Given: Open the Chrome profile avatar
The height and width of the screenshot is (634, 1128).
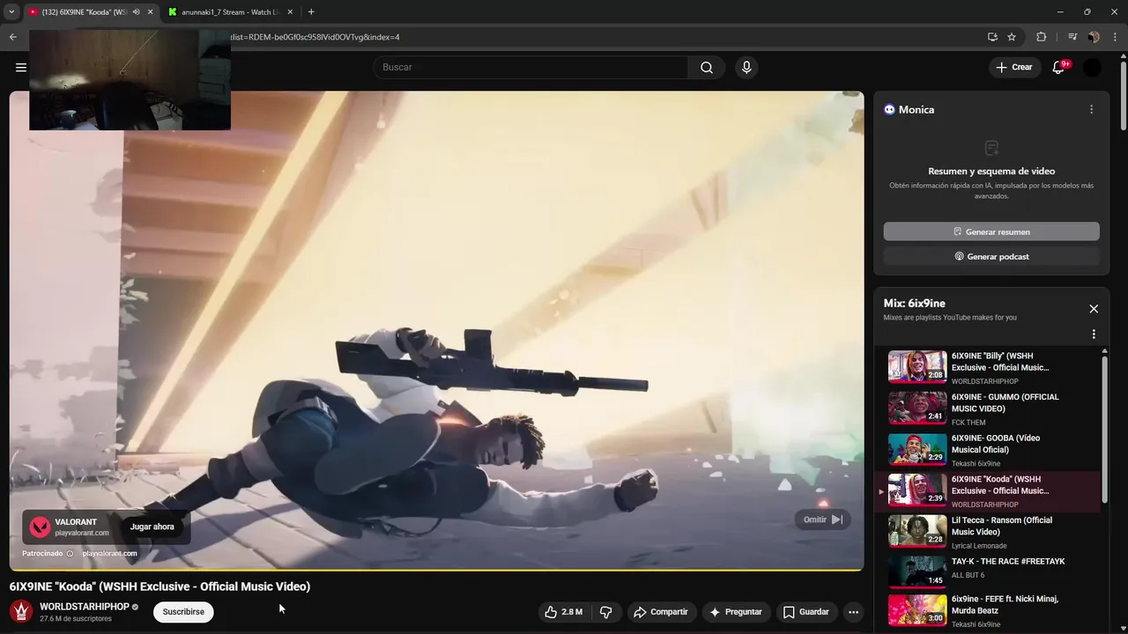Looking at the screenshot, I should click(1094, 37).
